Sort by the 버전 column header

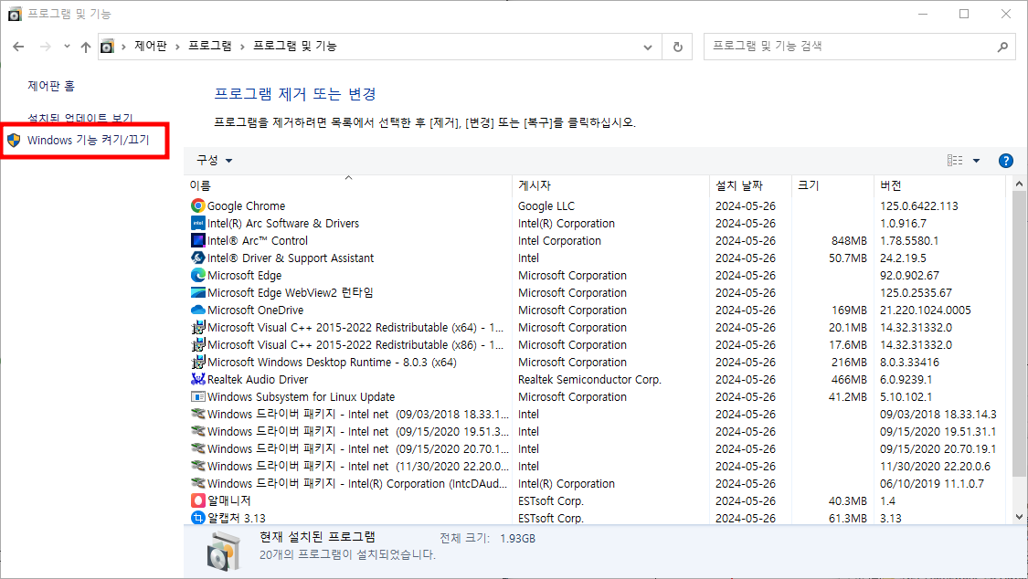pos(939,185)
